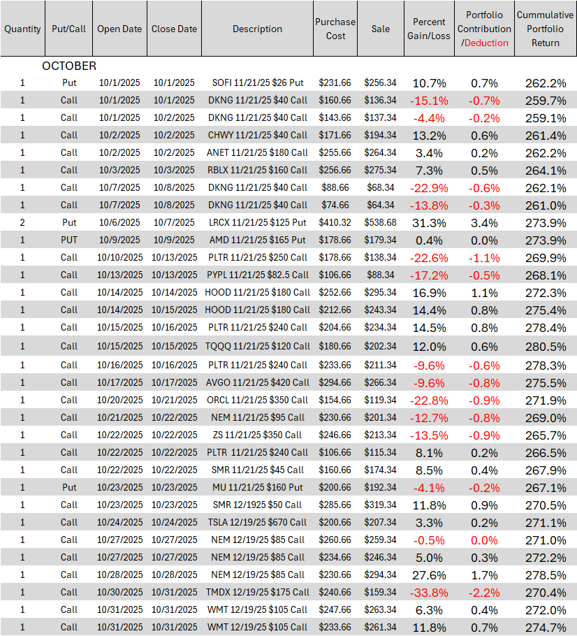Select RBLX 11/21/25 $160 Call description
This screenshot has width=577, height=636.
pos(258,170)
